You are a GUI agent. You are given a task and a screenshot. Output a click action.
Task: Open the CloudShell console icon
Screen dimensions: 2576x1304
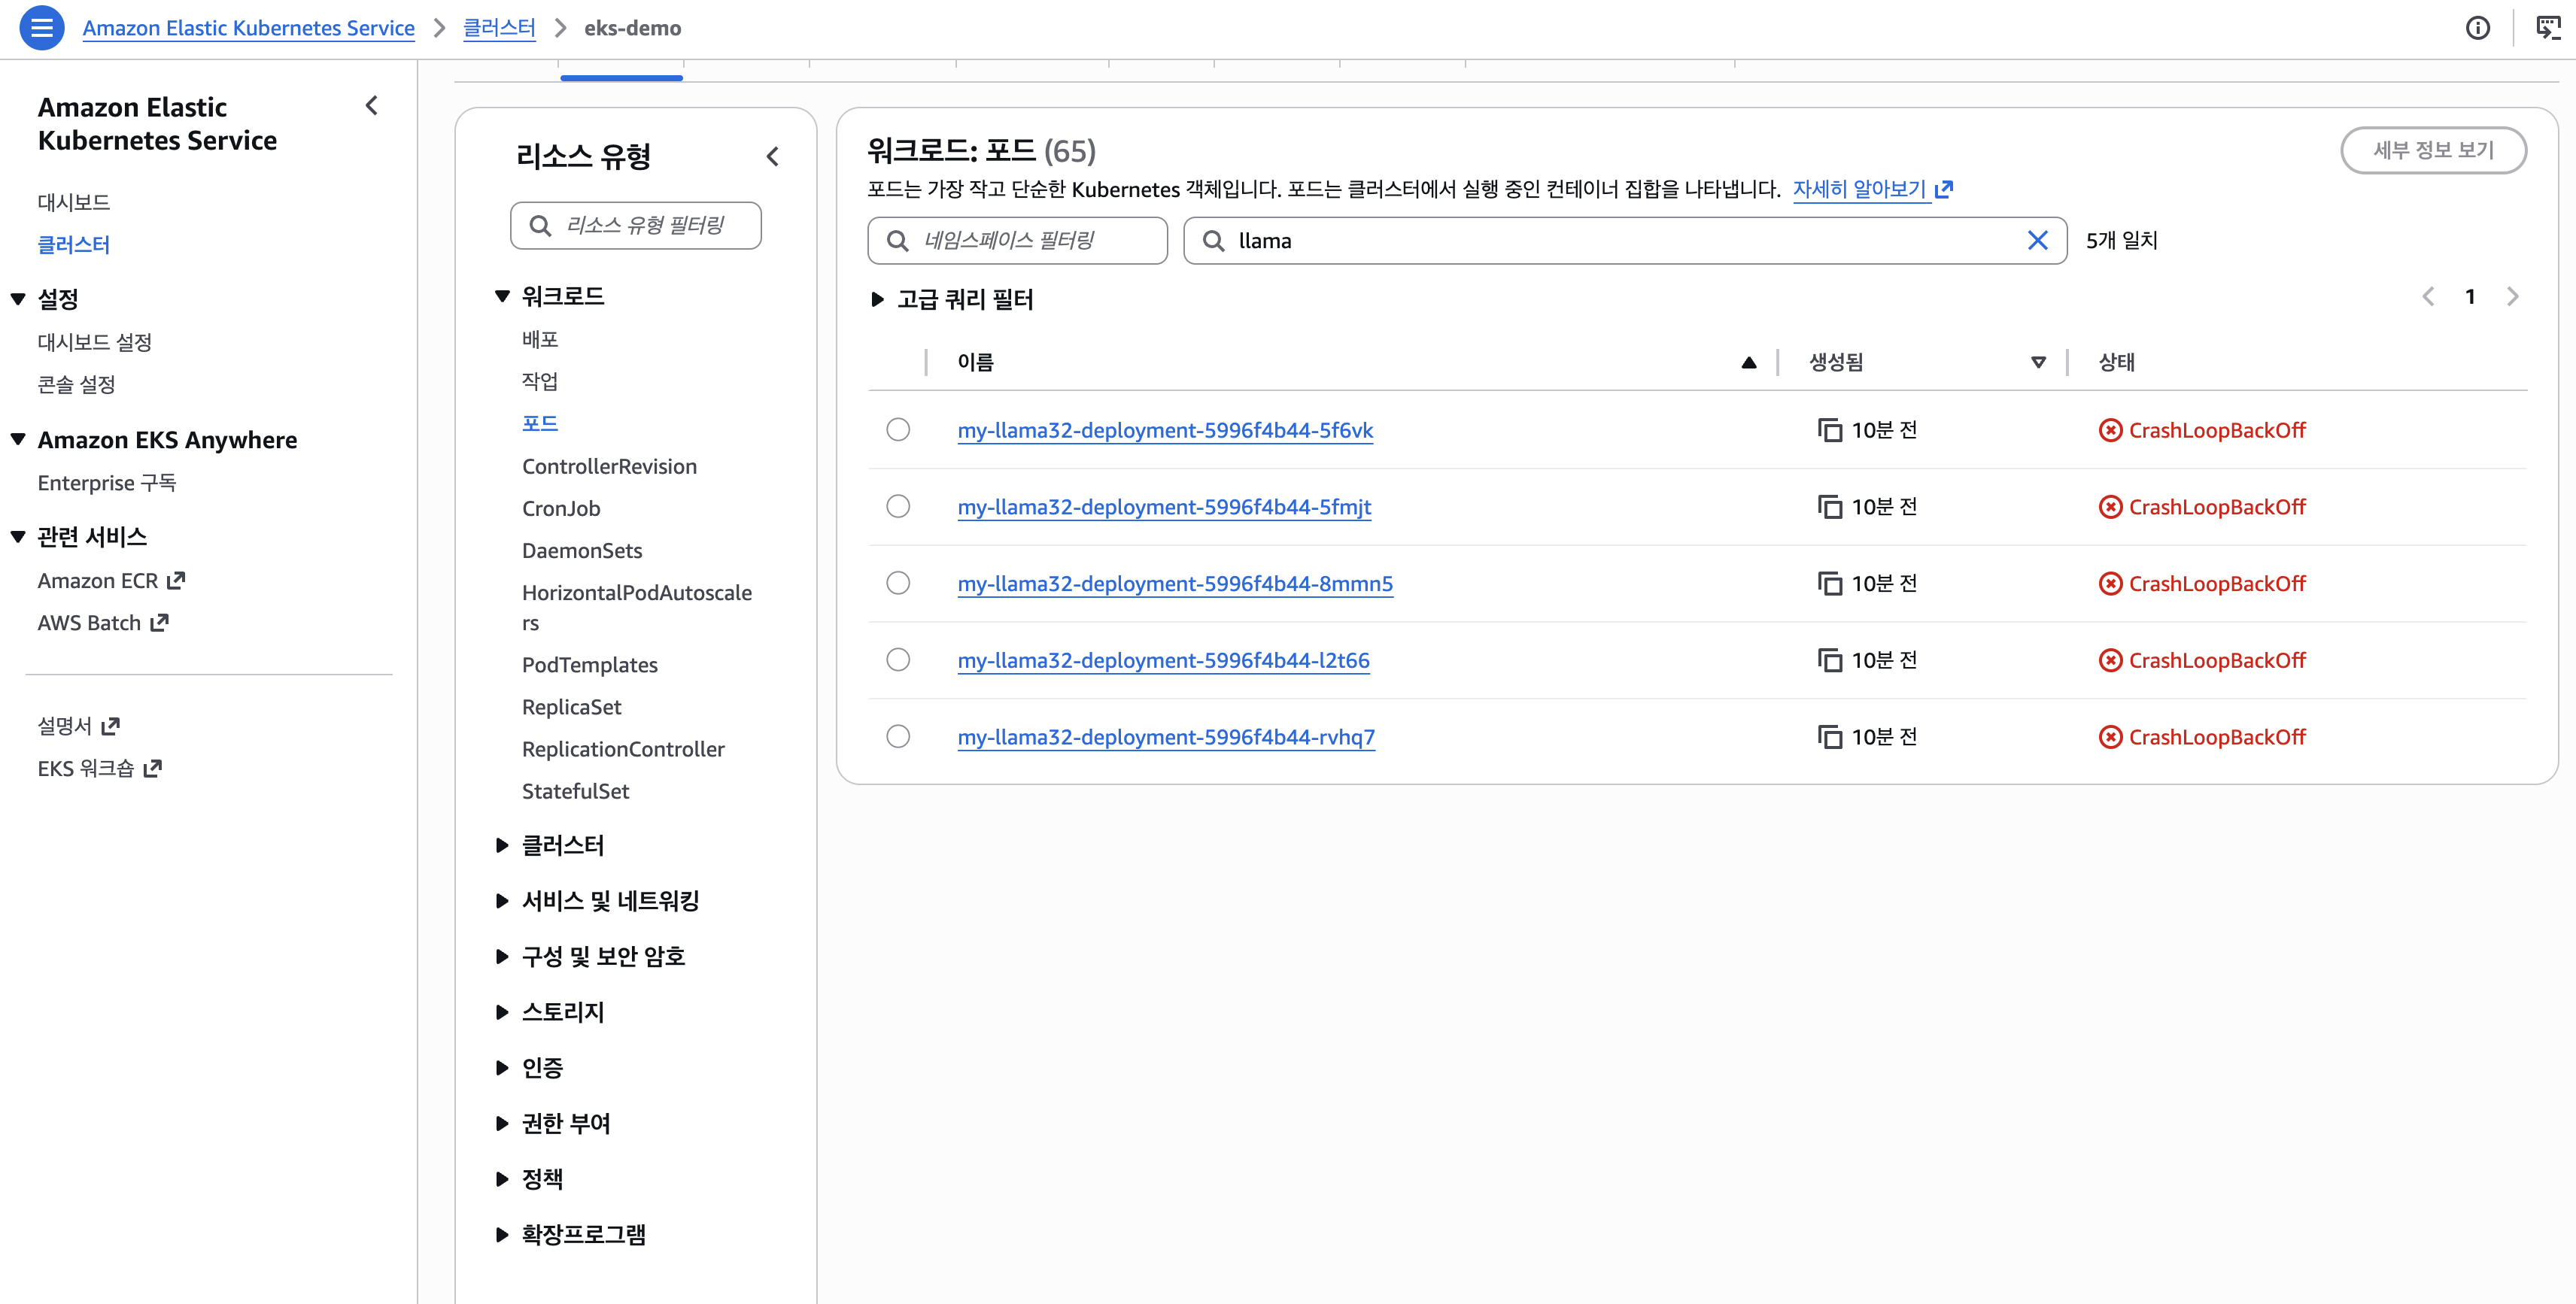click(2548, 28)
